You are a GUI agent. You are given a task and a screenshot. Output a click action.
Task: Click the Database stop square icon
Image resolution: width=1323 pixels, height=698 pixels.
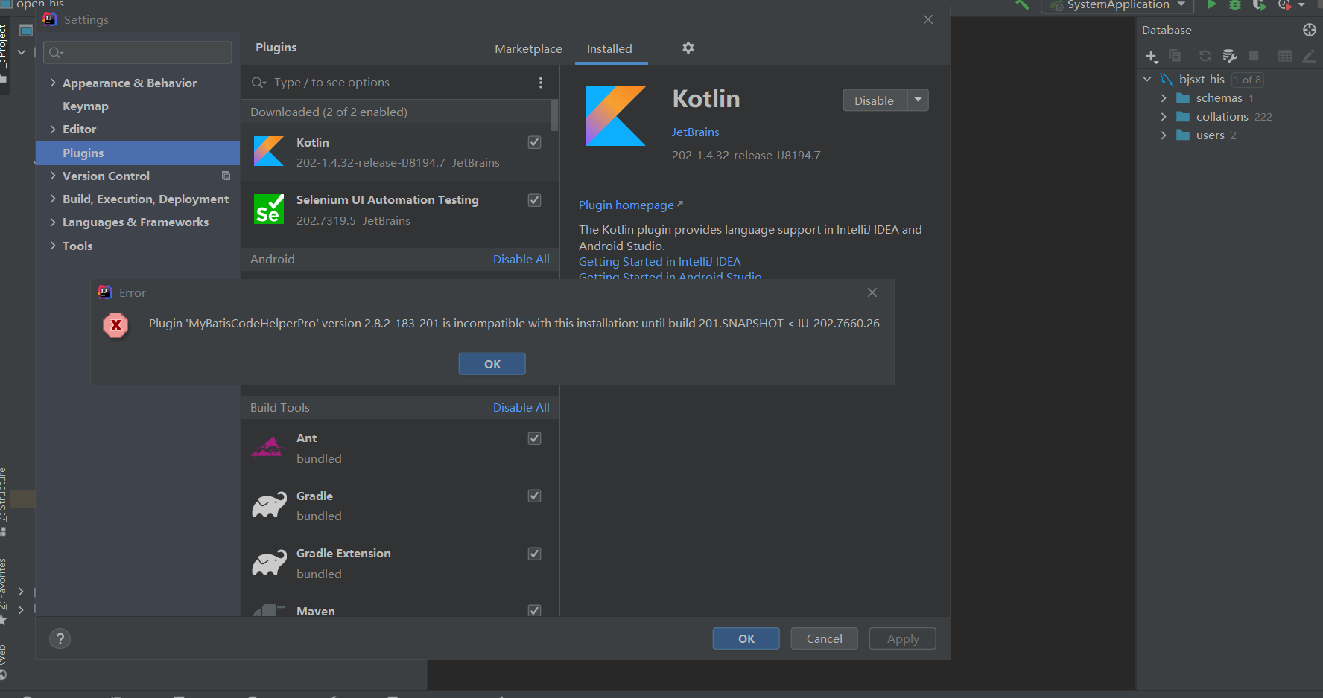click(x=1254, y=56)
